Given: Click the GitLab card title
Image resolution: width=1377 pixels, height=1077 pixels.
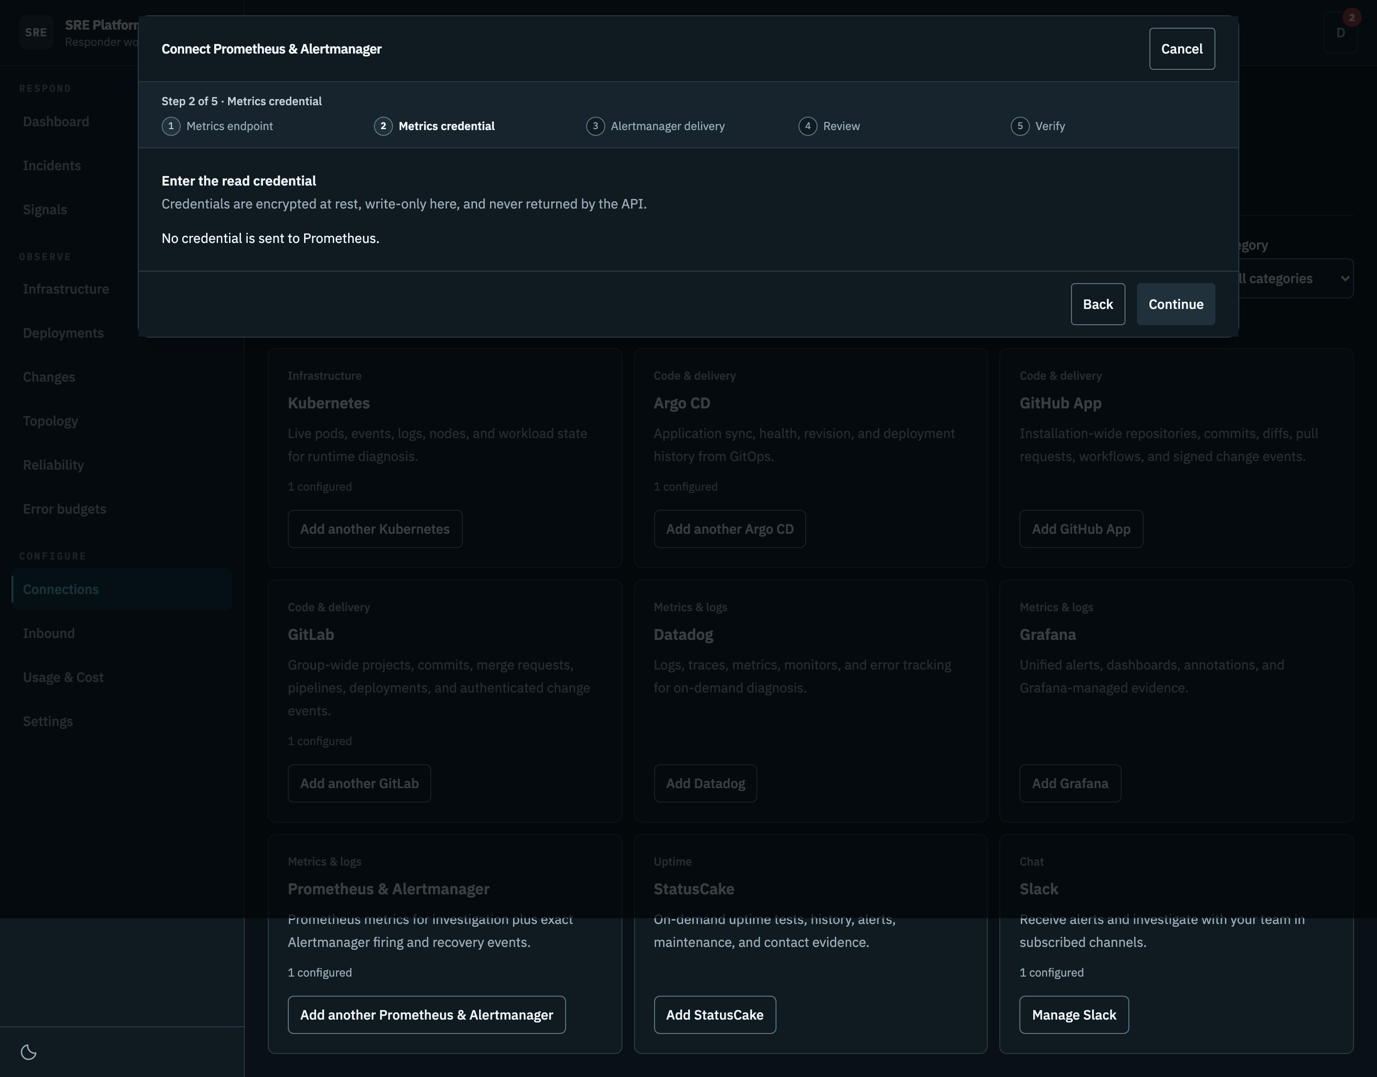Looking at the screenshot, I should (311, 635).
